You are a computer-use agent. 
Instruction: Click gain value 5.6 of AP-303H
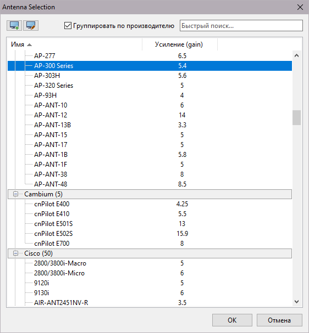(x=183, y=76)
